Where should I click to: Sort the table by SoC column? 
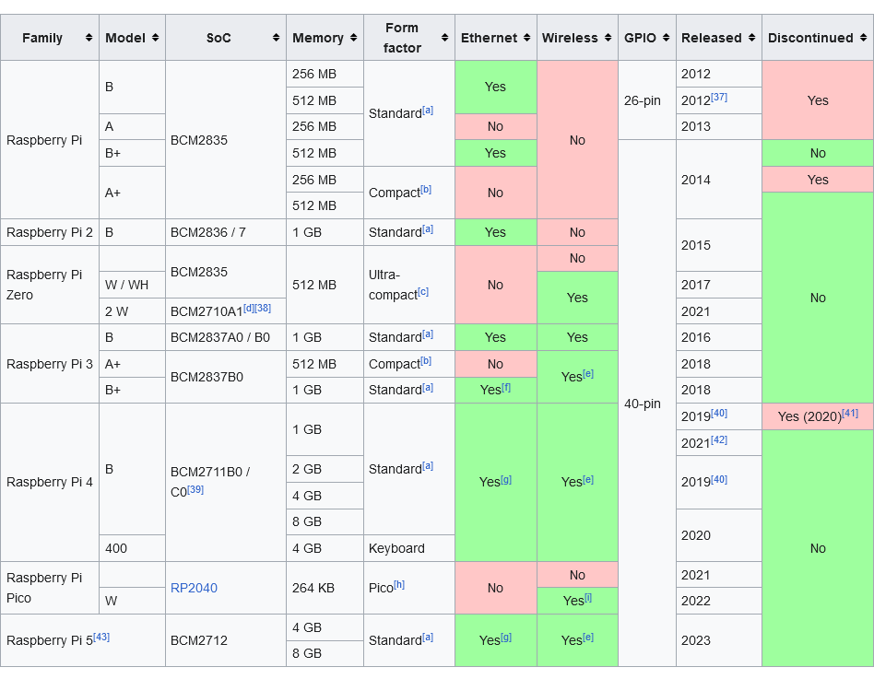[x=276, y=38]
